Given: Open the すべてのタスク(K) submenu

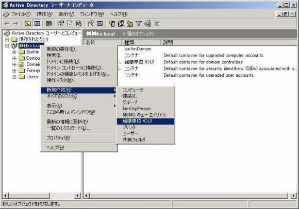Looking at the screenshot, I should (79, 96).
